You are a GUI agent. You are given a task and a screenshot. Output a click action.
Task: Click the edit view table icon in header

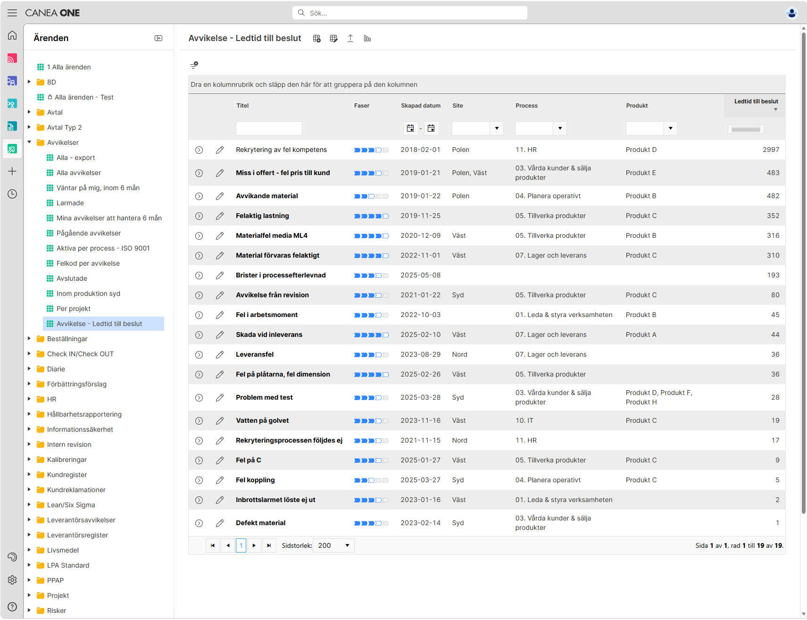pyautogui.click(x=333, y=38)
